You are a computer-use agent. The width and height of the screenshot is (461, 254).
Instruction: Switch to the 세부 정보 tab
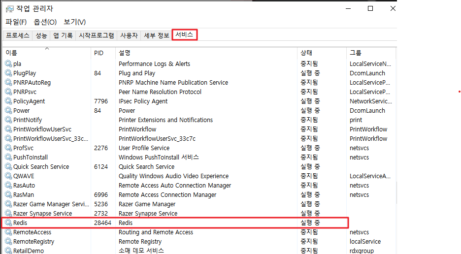pyautogui.click(x=157, y=35)
